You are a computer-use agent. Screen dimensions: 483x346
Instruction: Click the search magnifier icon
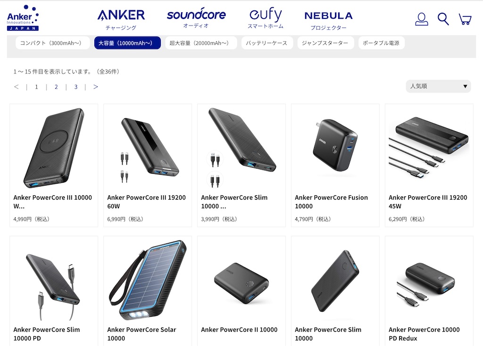tap(443, 19)
